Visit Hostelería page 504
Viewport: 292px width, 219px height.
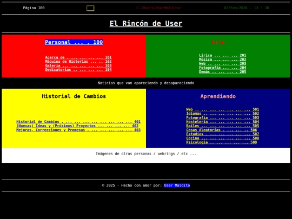pos(223,122)
